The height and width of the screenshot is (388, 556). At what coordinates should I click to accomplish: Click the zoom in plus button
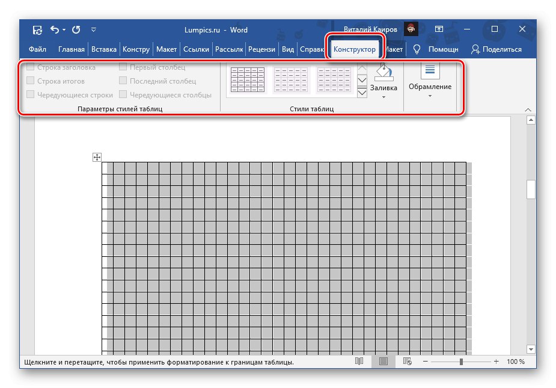pyautogui.click(x=496, y=362)
